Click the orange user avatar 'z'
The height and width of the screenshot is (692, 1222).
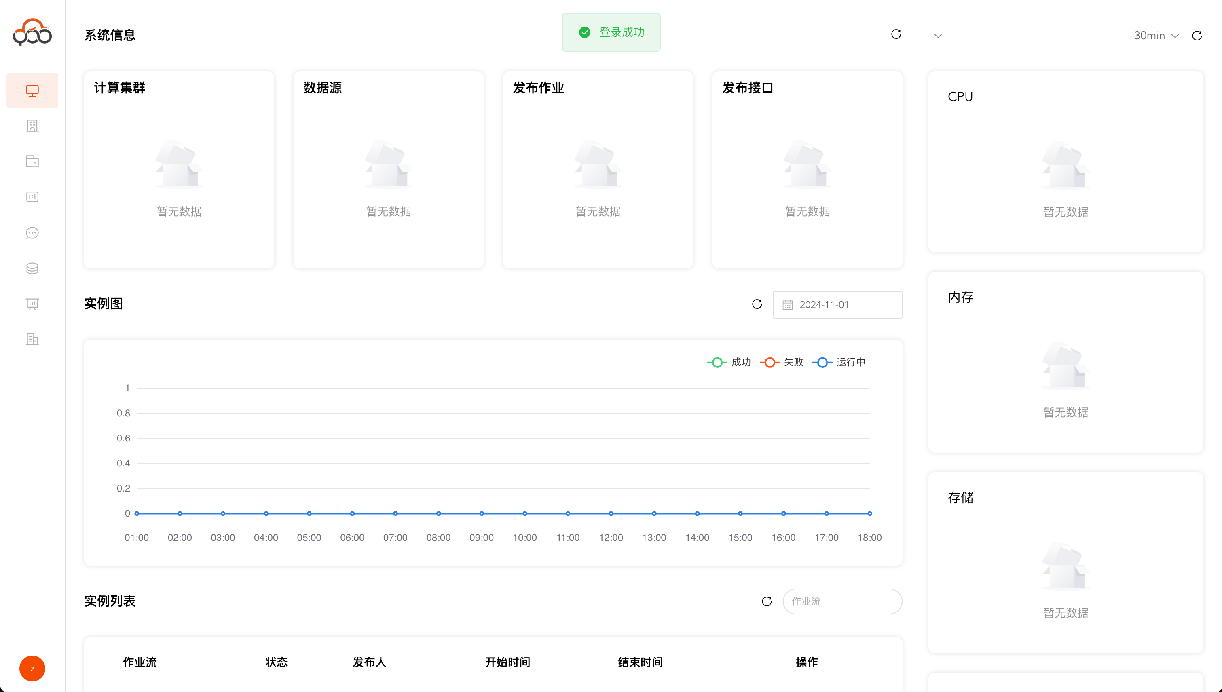32,669
